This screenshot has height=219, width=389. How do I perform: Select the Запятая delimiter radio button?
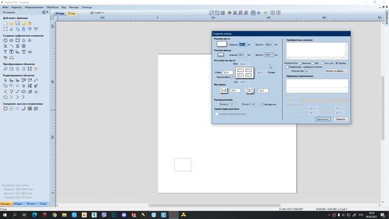click(300, 63)
